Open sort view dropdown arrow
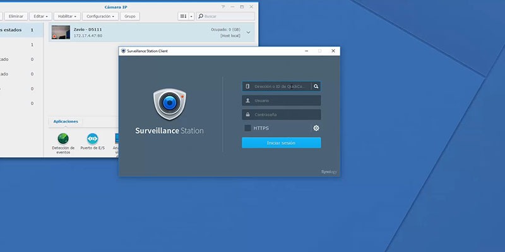 (x=191, y=16)
